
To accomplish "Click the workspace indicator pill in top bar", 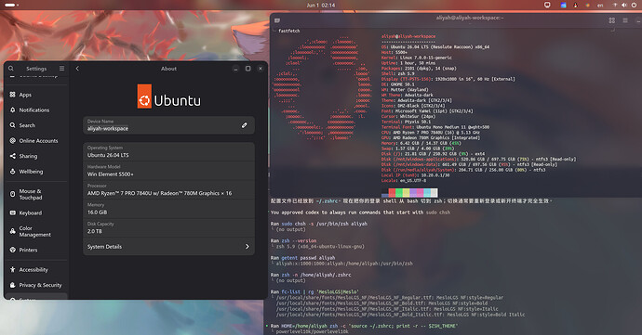I will click(x=11, y=5).
